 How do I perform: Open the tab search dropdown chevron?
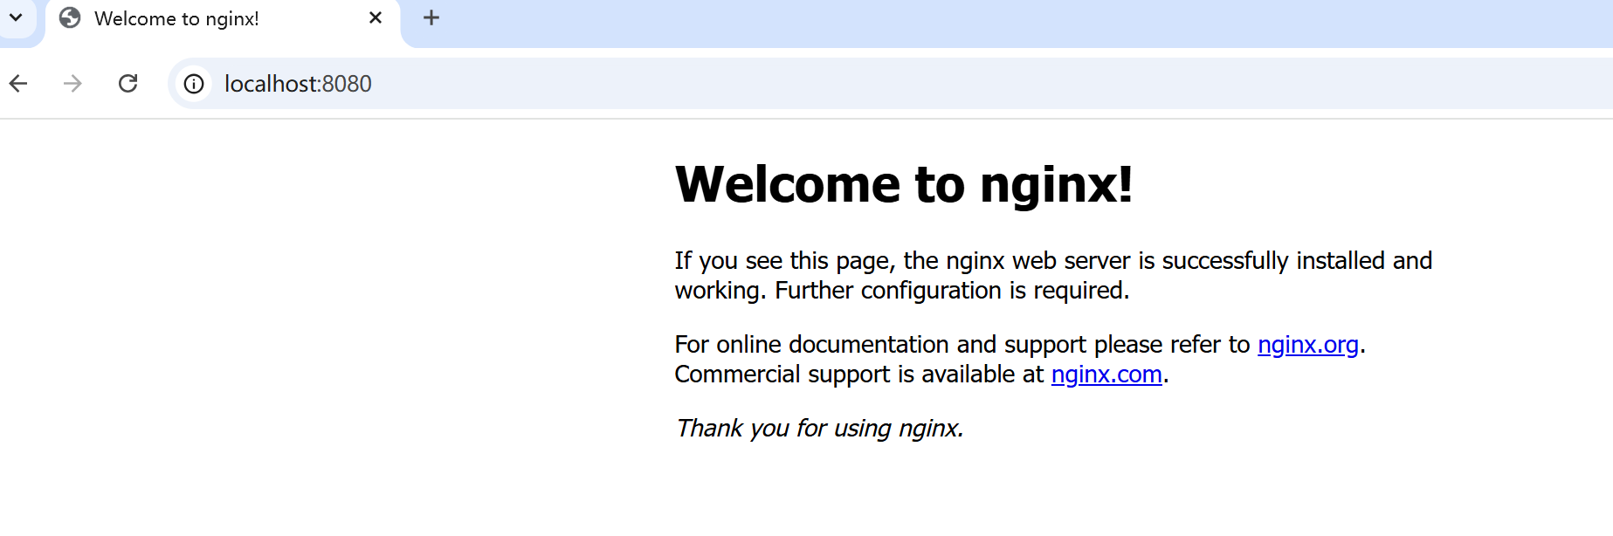[x=16, y=17]
